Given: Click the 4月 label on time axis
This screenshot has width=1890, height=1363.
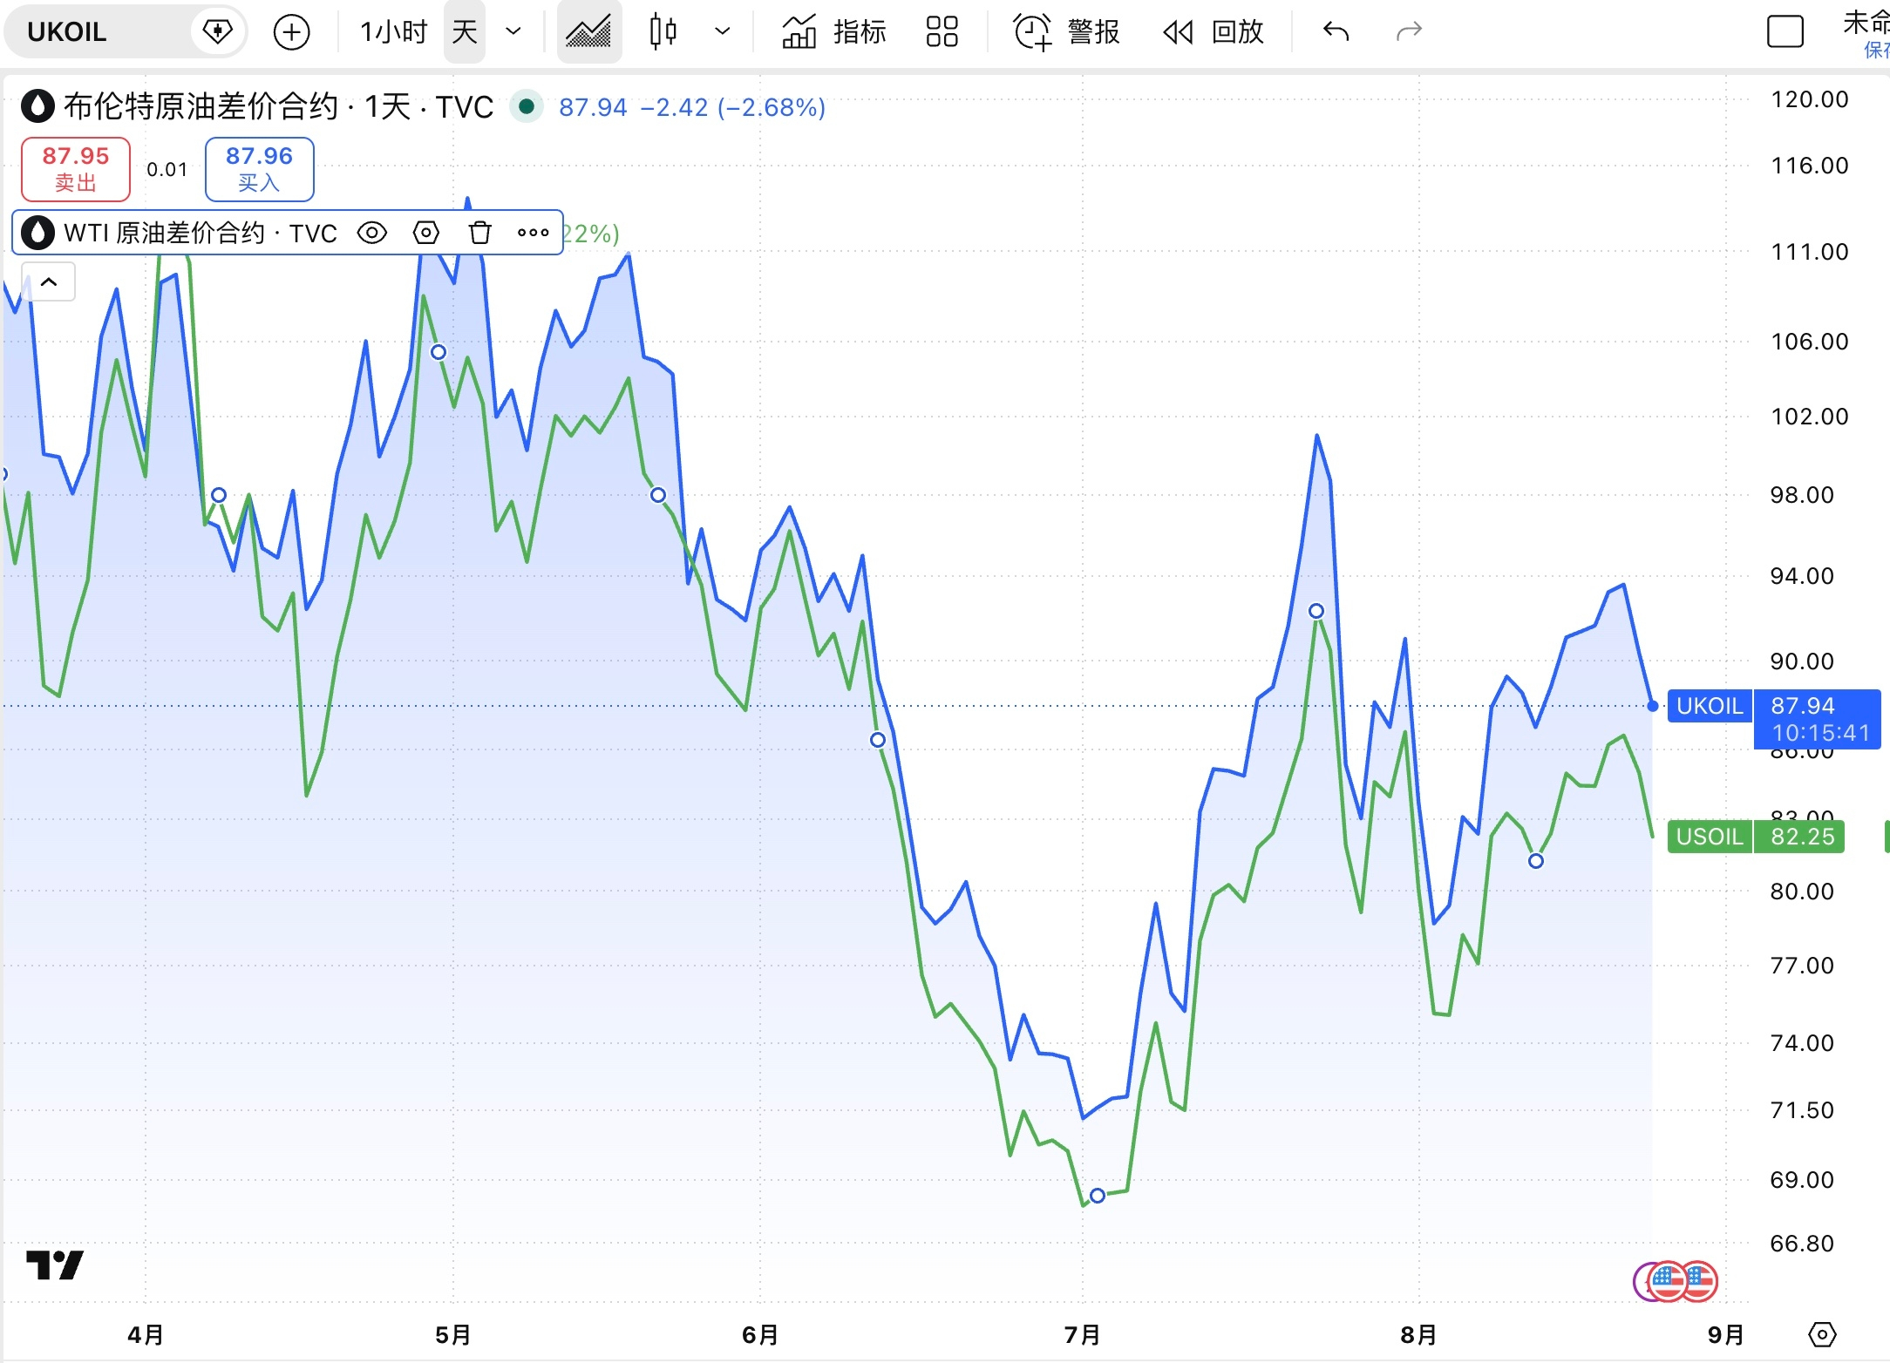Looking at the screenshot, I should coord(146,1334).
